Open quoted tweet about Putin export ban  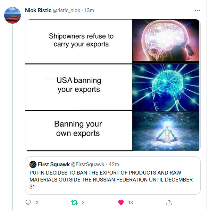(113, 176)
